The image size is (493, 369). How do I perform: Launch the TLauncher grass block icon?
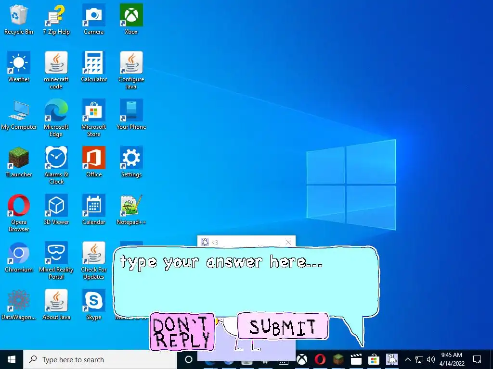click(19, 162)
